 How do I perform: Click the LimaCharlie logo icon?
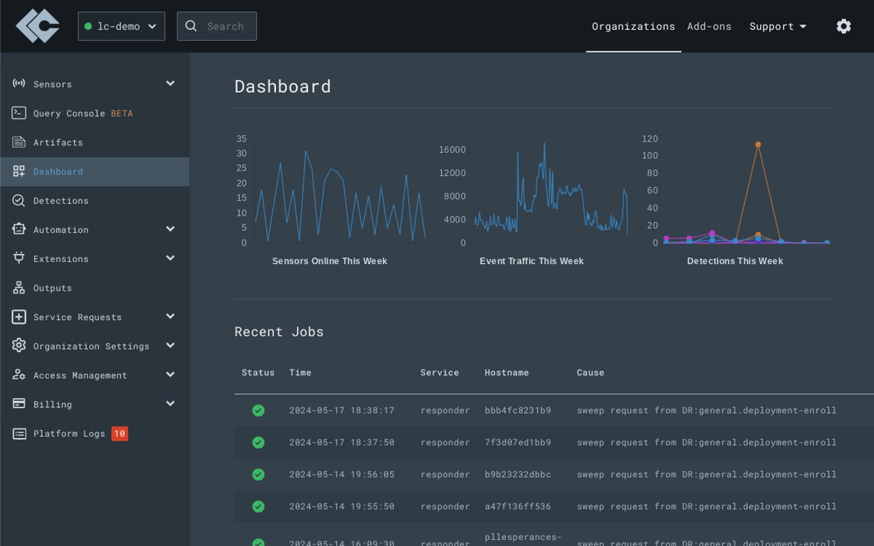38,26
